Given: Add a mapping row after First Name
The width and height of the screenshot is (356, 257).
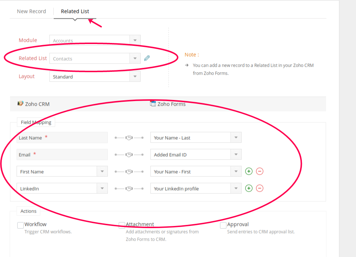Looking at the screenshot, I should point(249,171).
